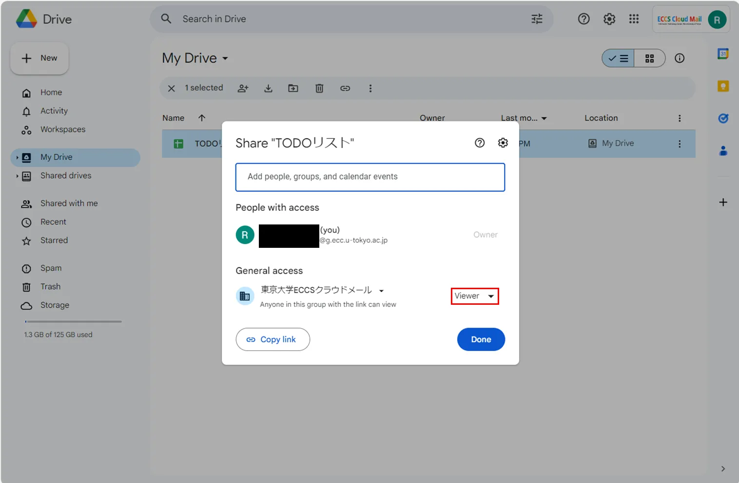This screenshot has width=739, height=483.
Task: Open Google Calendar side panel
Action: click(x=723, y=54)
